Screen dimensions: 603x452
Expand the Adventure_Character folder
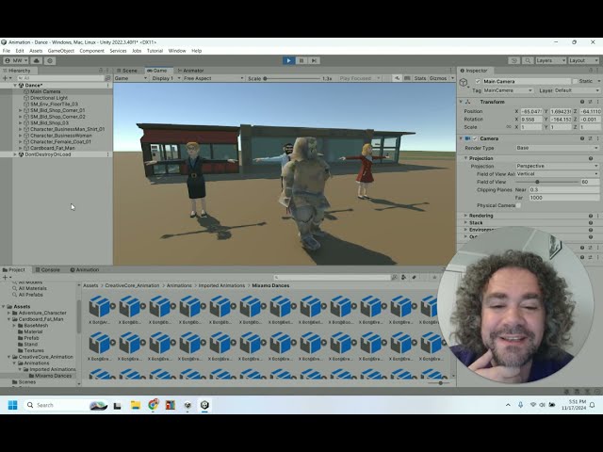tap(9, 314)
